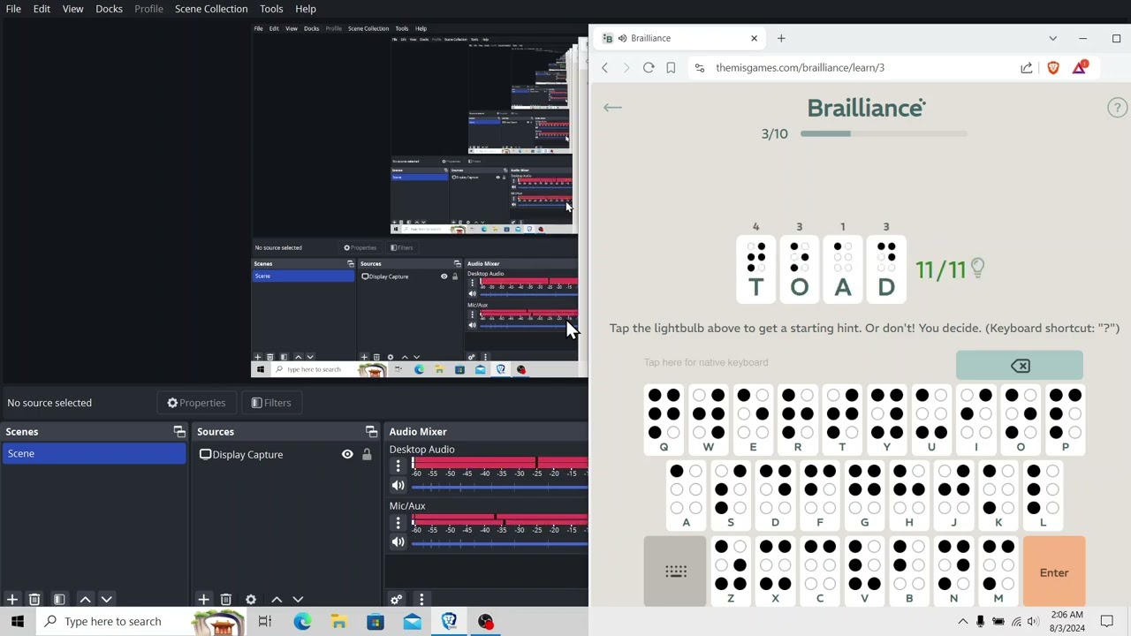Screen dimensions: 1131x636
Task: Open Audio Mixer advanced settings gear
Action: (397, 599)
